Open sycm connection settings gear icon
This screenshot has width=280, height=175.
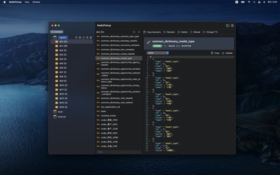pos(80,37)
